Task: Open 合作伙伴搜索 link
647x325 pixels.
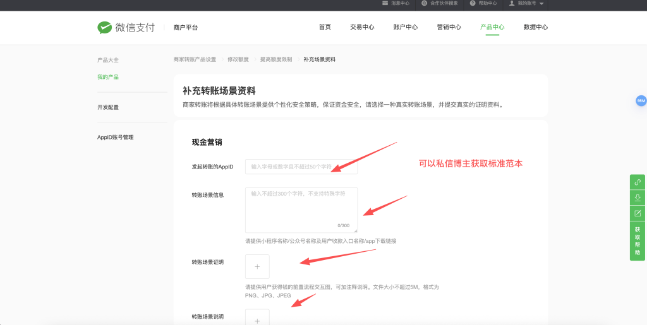Action: [x=444, y=3]
